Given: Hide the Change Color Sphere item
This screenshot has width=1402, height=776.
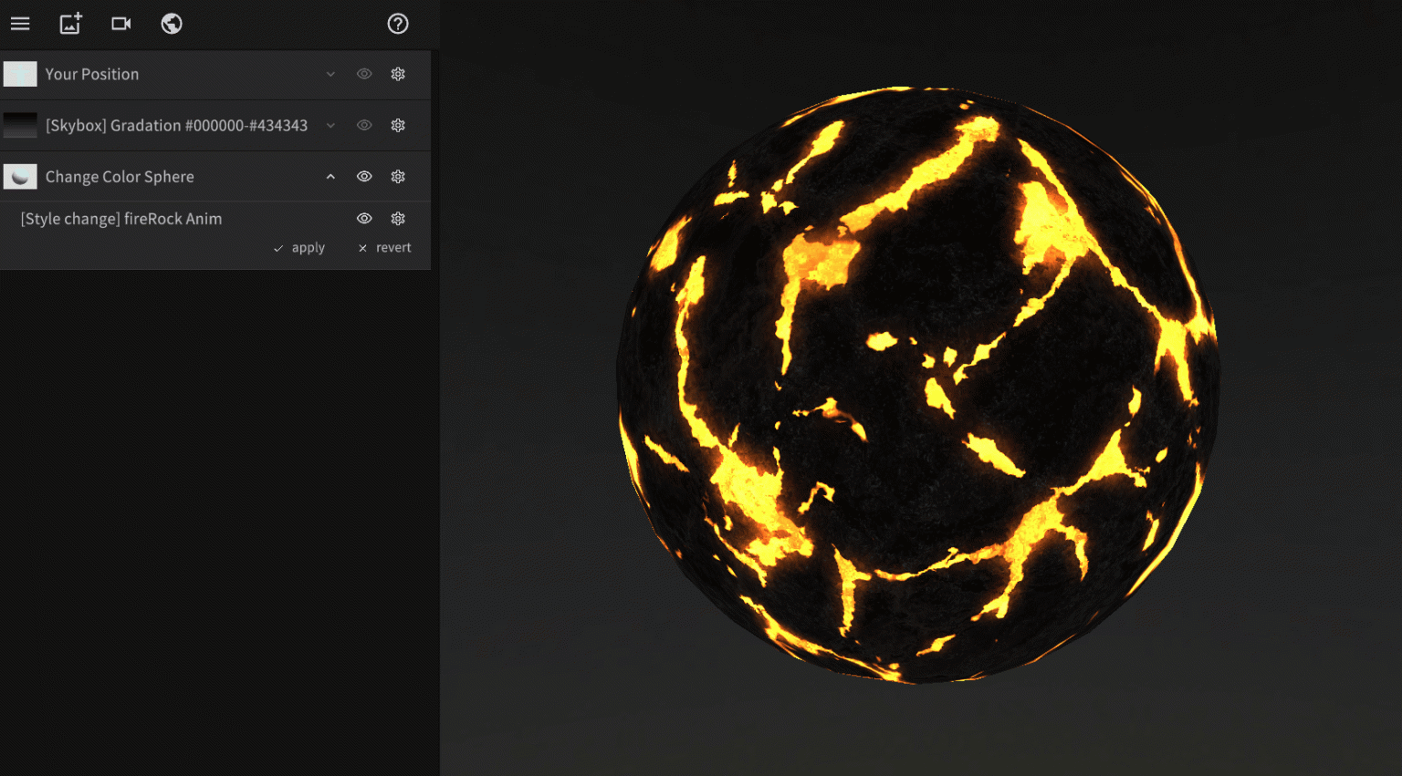Looking at the screenshot, I should 364,177.
